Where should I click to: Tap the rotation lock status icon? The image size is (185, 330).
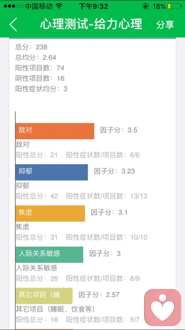(145, 6)
